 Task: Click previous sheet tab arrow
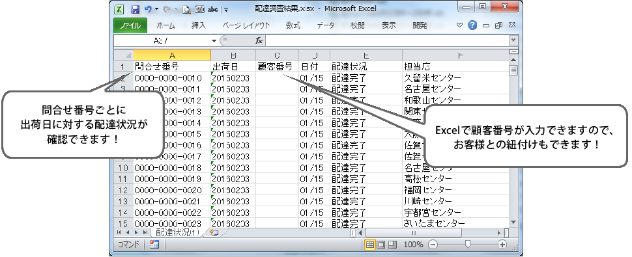[127, 233]
